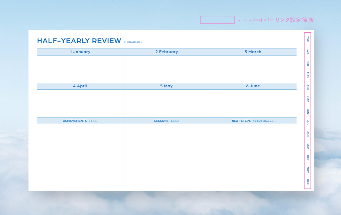The image size is (341, 215).
Task: Select the AUG side tab
Action: 308,134
